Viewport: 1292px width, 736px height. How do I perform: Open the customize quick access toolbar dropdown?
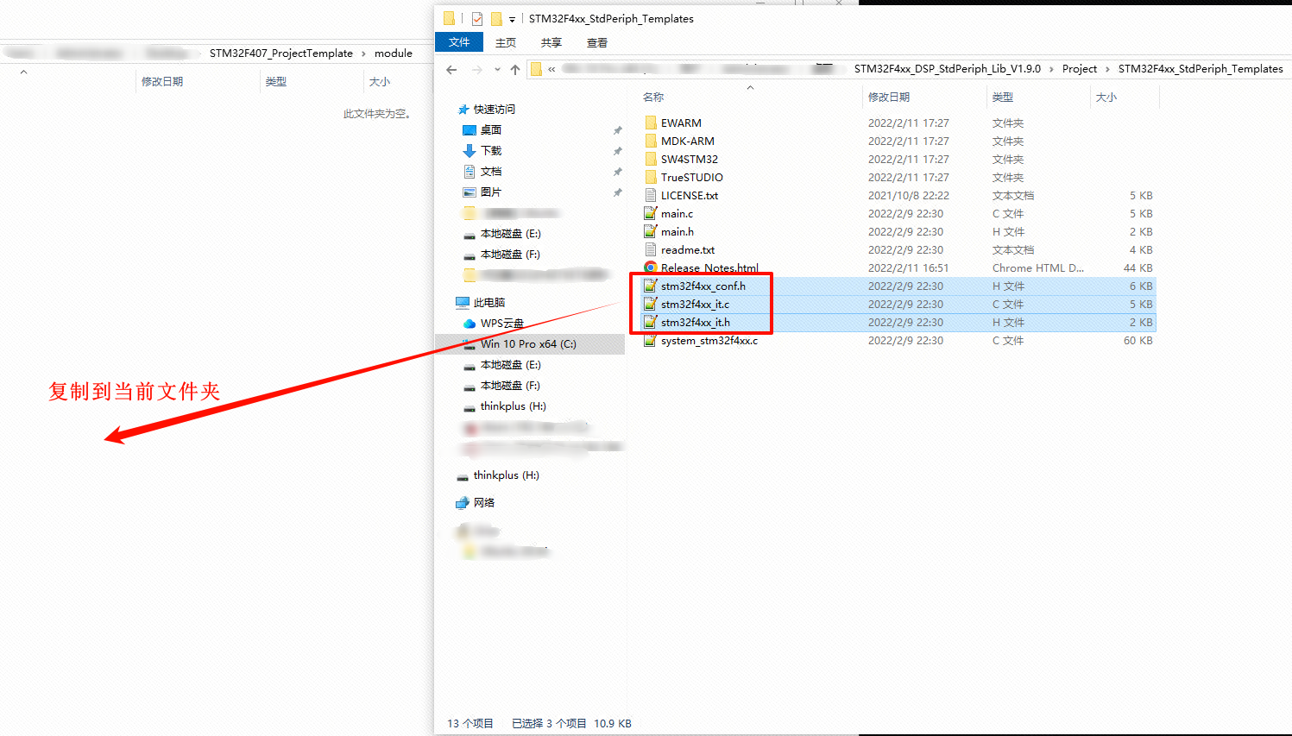coord(512,19)
